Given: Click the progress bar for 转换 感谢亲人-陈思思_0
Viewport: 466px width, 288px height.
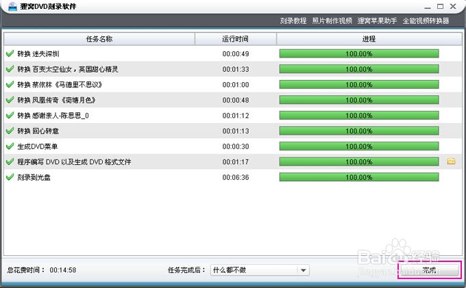Looking at the screenshot, I should tap(359, 116).
